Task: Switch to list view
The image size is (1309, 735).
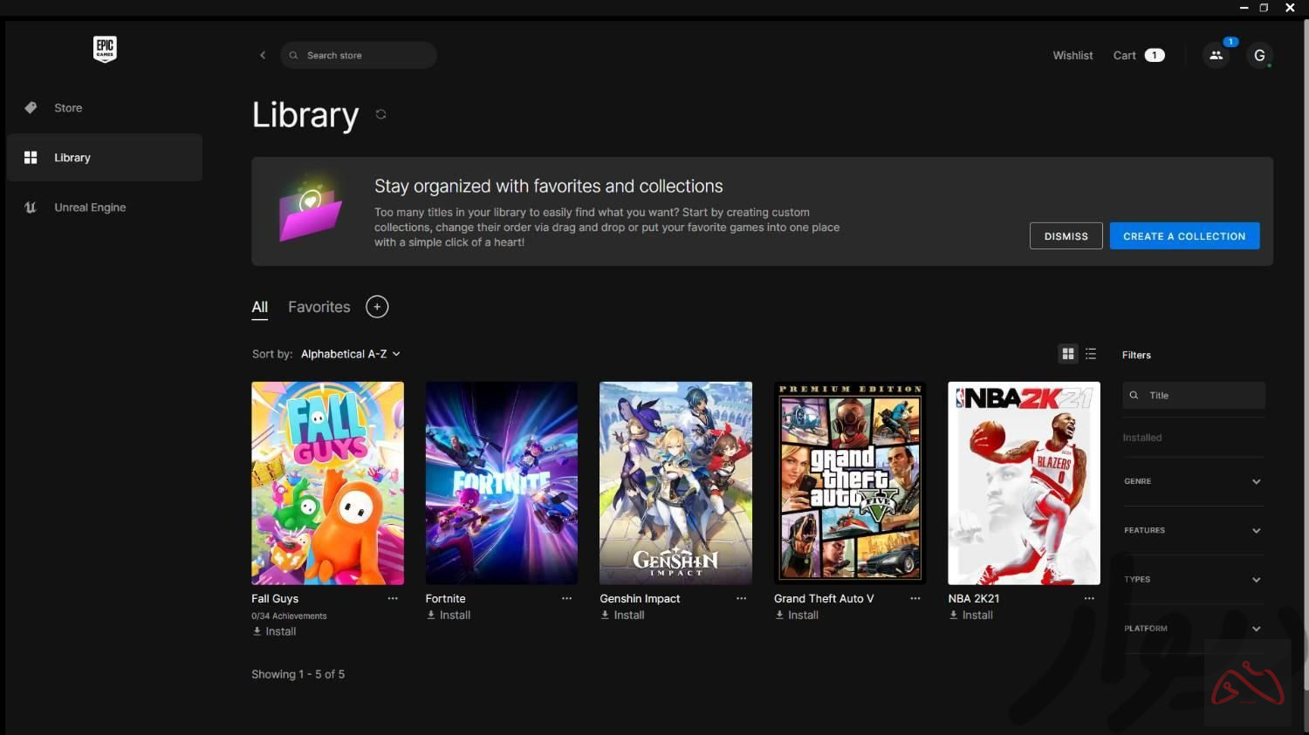Action: (x=1091, y=354)
